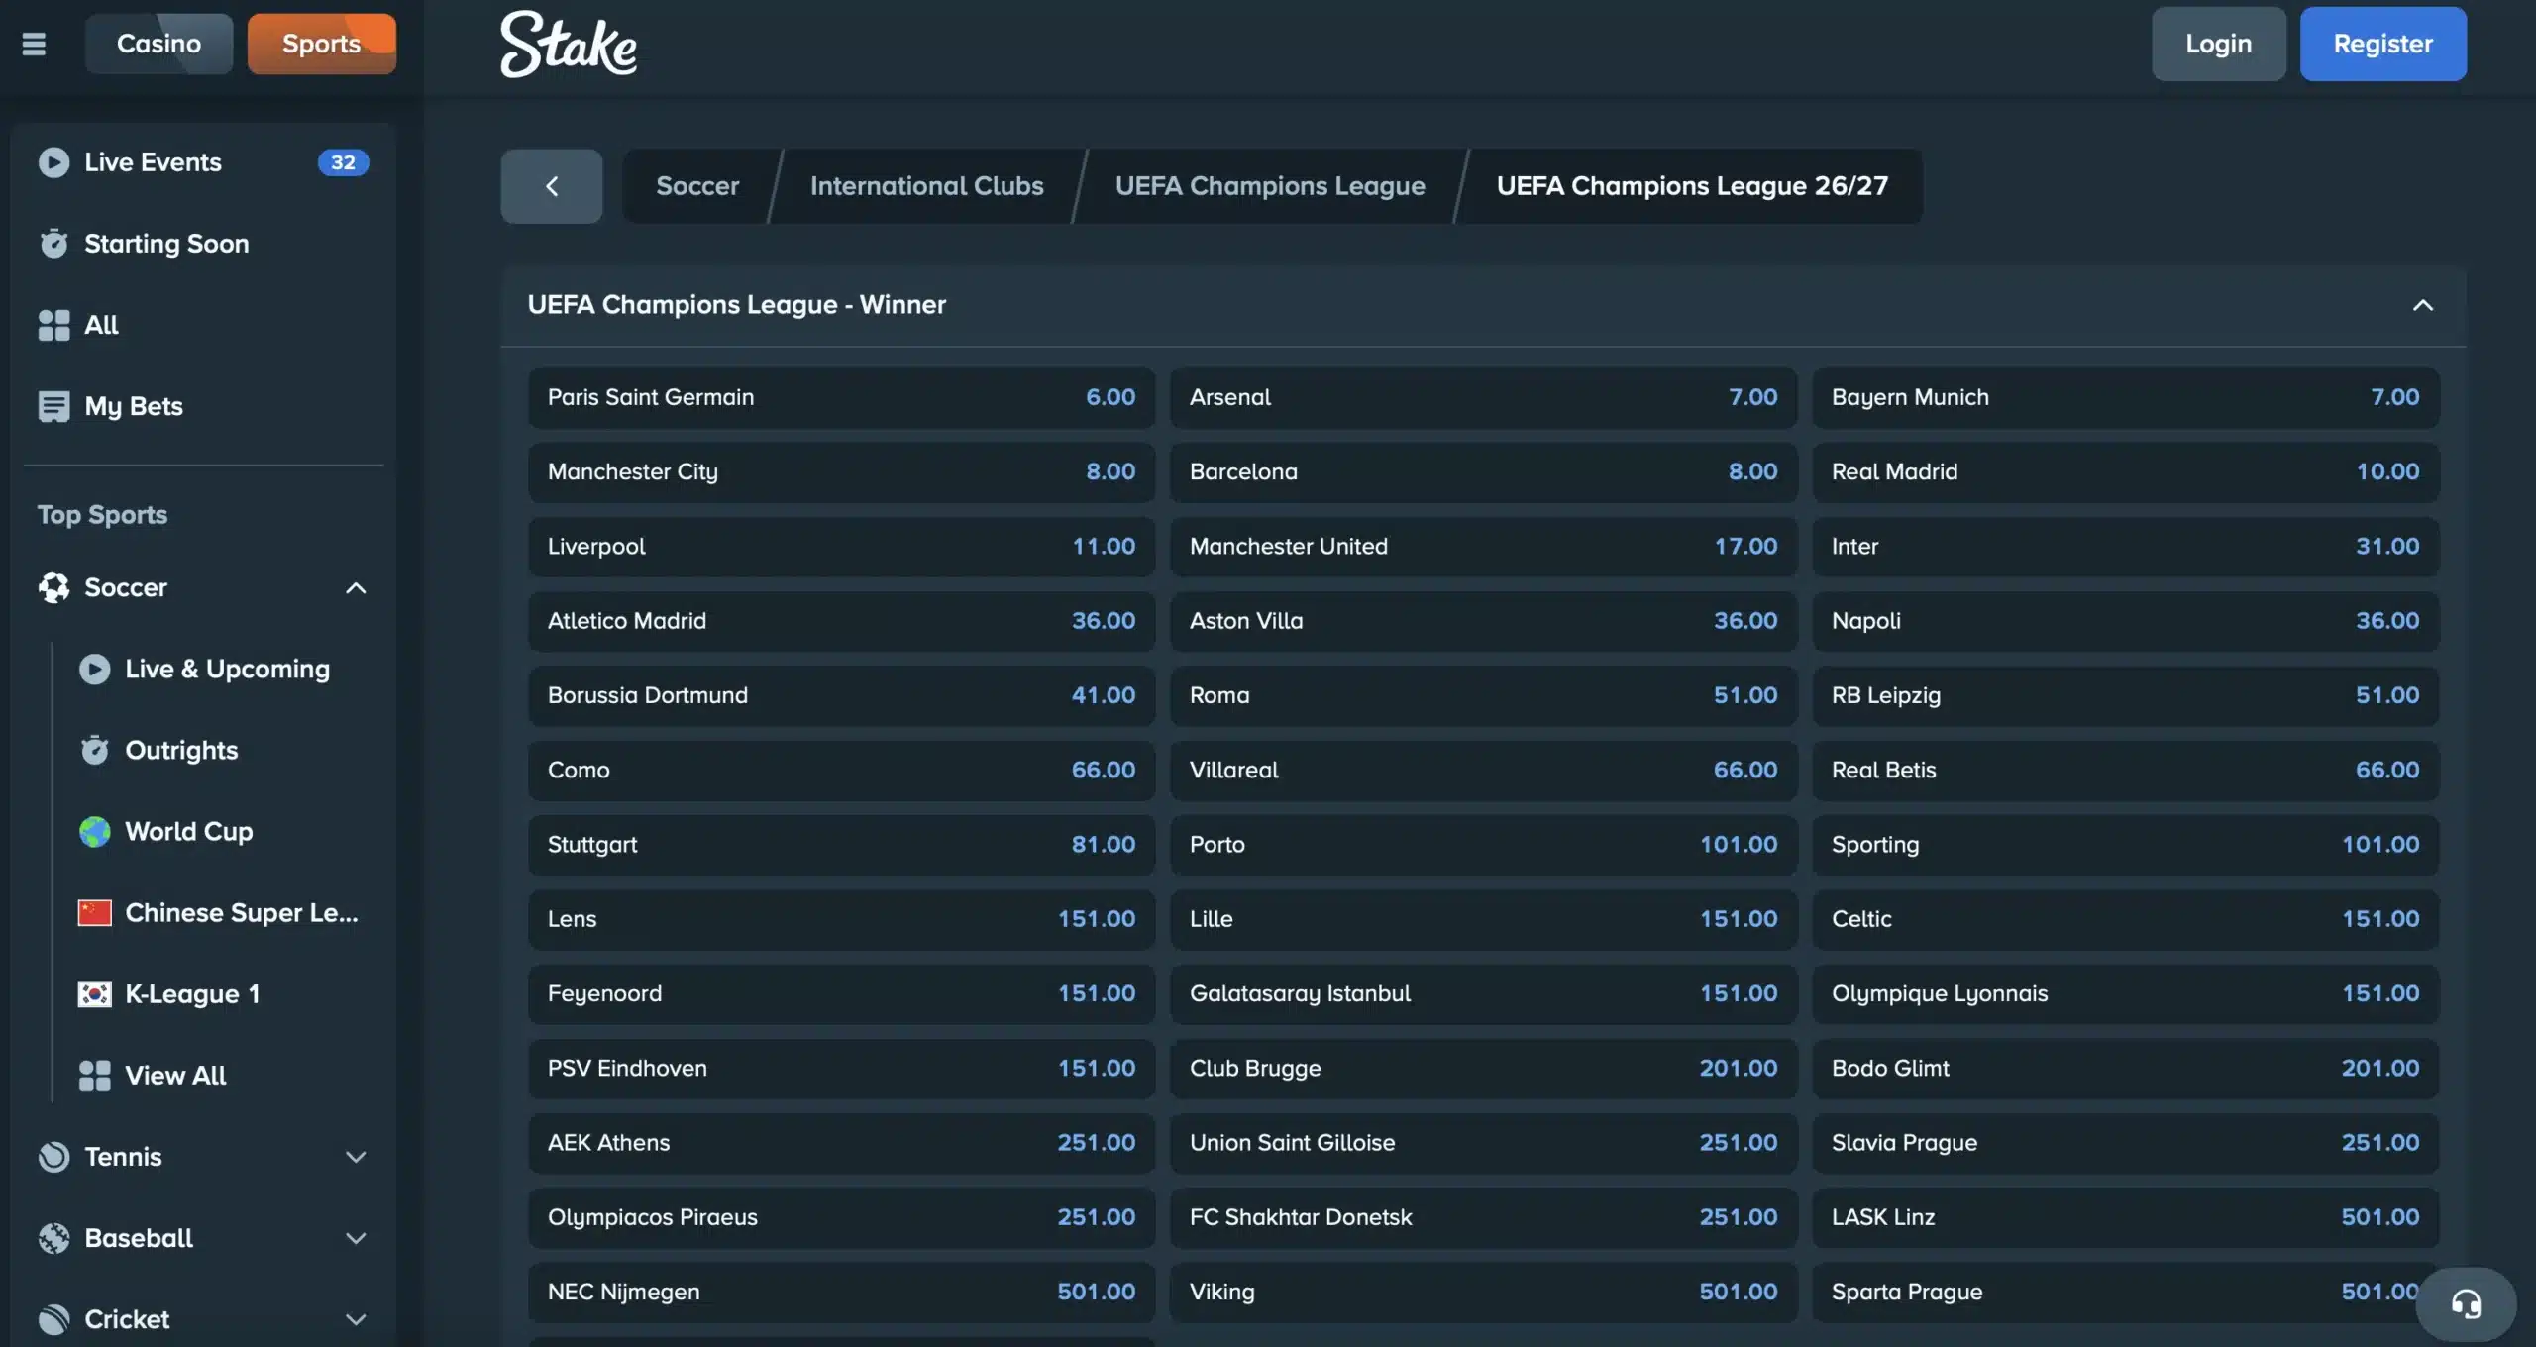Click the Login button
Screen dimensions: 2536x1347
click(x=2219, y=44)
